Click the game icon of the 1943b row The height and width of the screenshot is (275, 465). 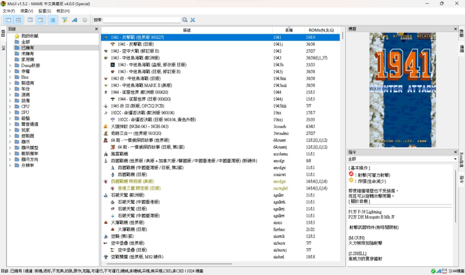(x=113, y=65)
